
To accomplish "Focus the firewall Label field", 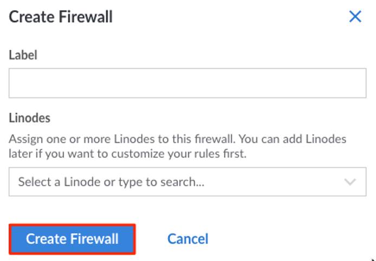I will point(187,83).
